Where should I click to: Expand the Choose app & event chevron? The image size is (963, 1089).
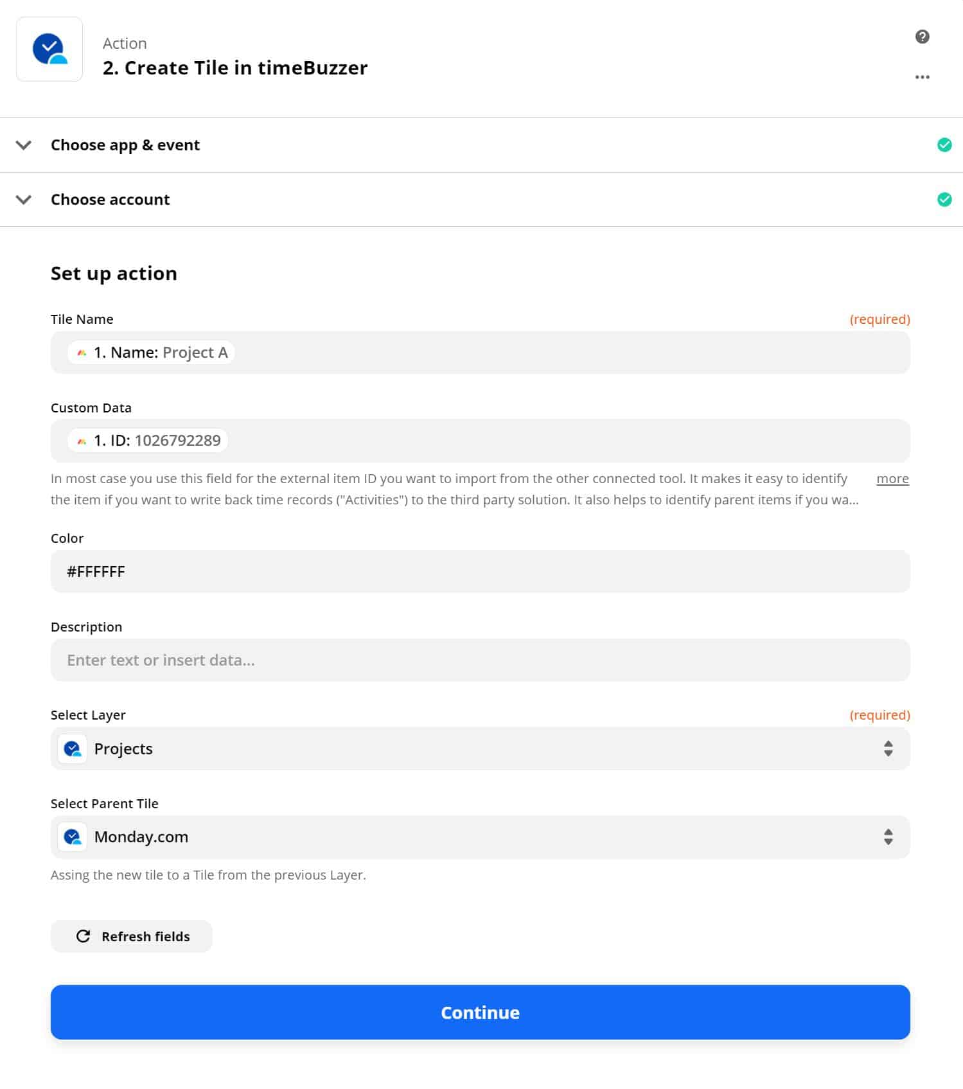pos(24,145)
